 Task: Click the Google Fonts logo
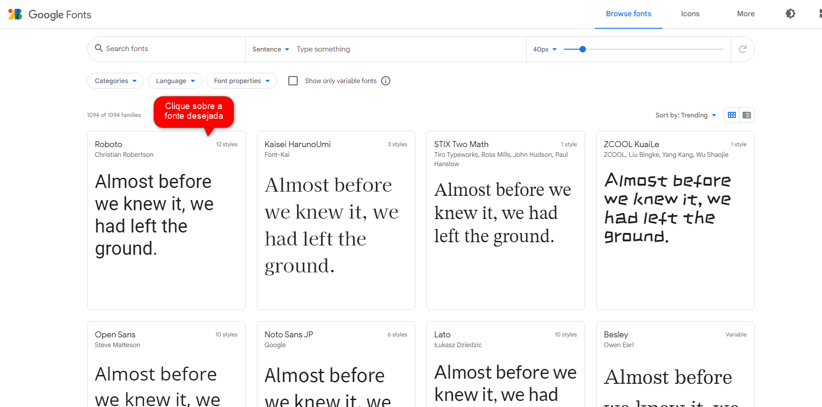point(50,14)
